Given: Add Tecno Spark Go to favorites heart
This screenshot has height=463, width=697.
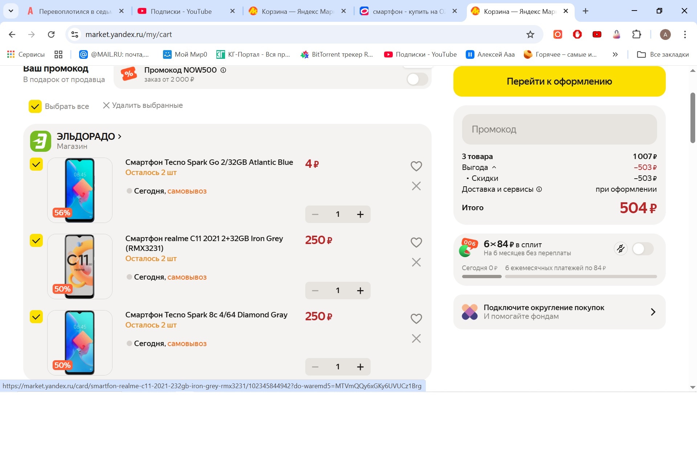Looking at the screenshot, I should pyautogui.click(x=416, y=166).
